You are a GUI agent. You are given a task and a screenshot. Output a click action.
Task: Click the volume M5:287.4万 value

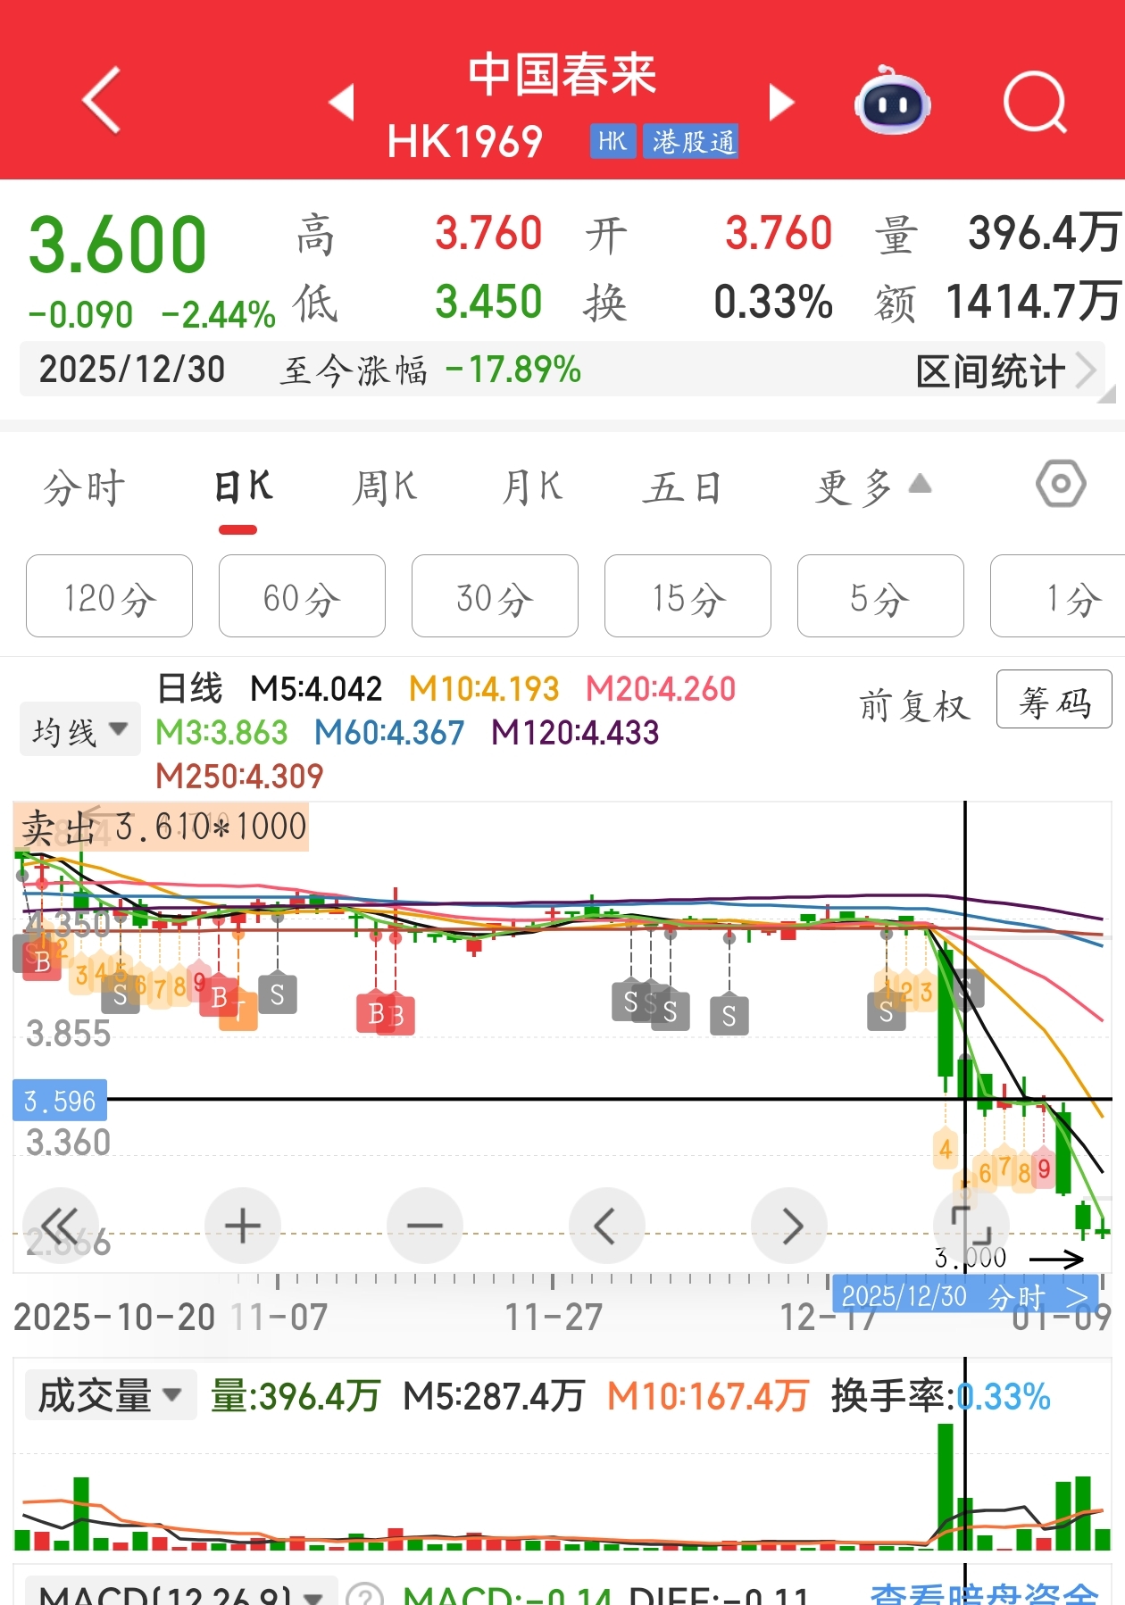(494, 1396)
